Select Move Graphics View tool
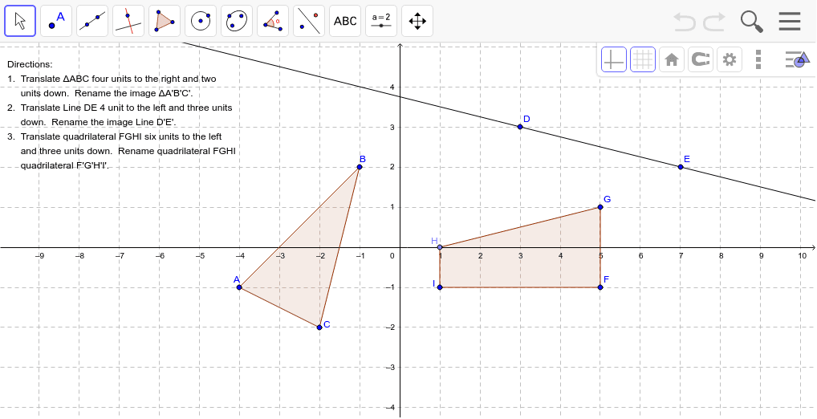817x419 pixels. coord(417,21)
